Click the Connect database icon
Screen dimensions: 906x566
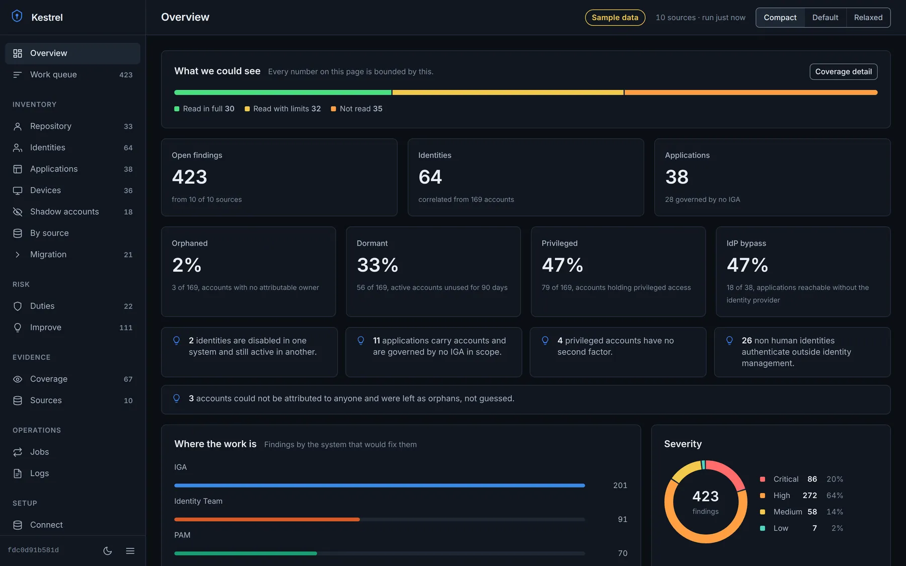point(18,525)
